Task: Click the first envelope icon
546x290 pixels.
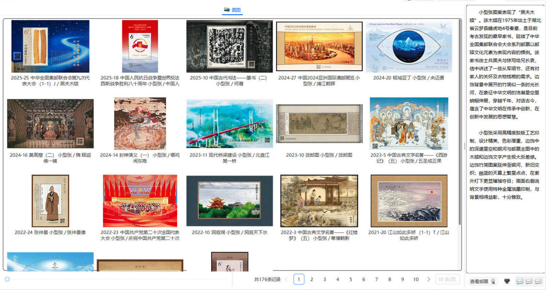Action: [520, 281]
